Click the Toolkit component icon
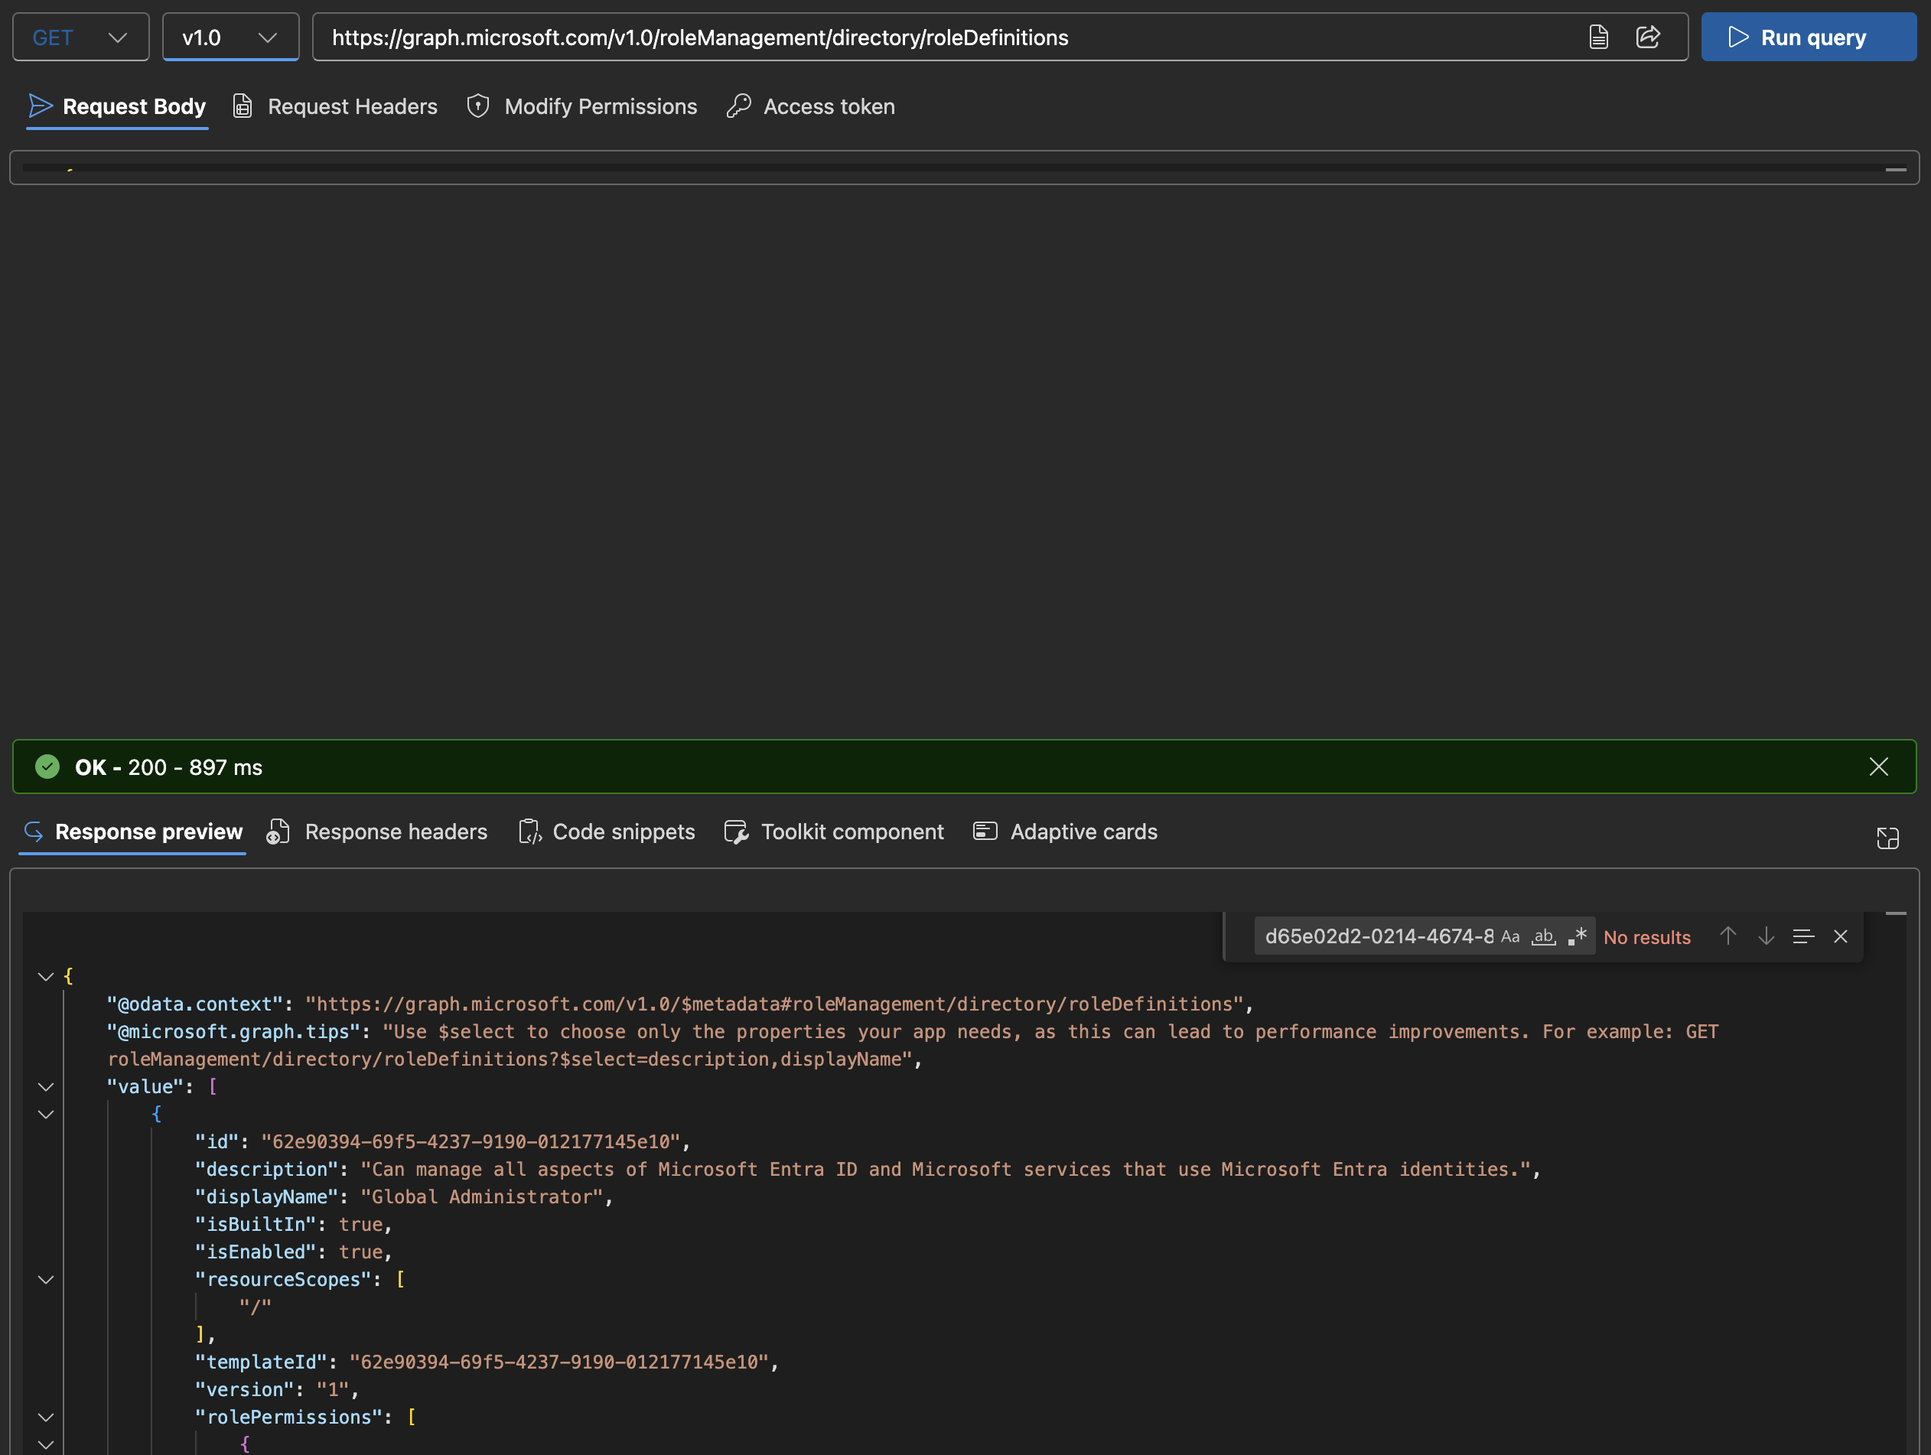 tap(736, 832)
